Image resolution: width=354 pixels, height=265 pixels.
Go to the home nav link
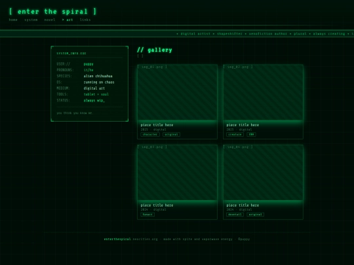point(13,20)
